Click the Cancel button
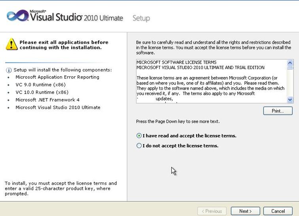Image resolution: width=299 pixels, height=216 pixels. coord(278,211)
